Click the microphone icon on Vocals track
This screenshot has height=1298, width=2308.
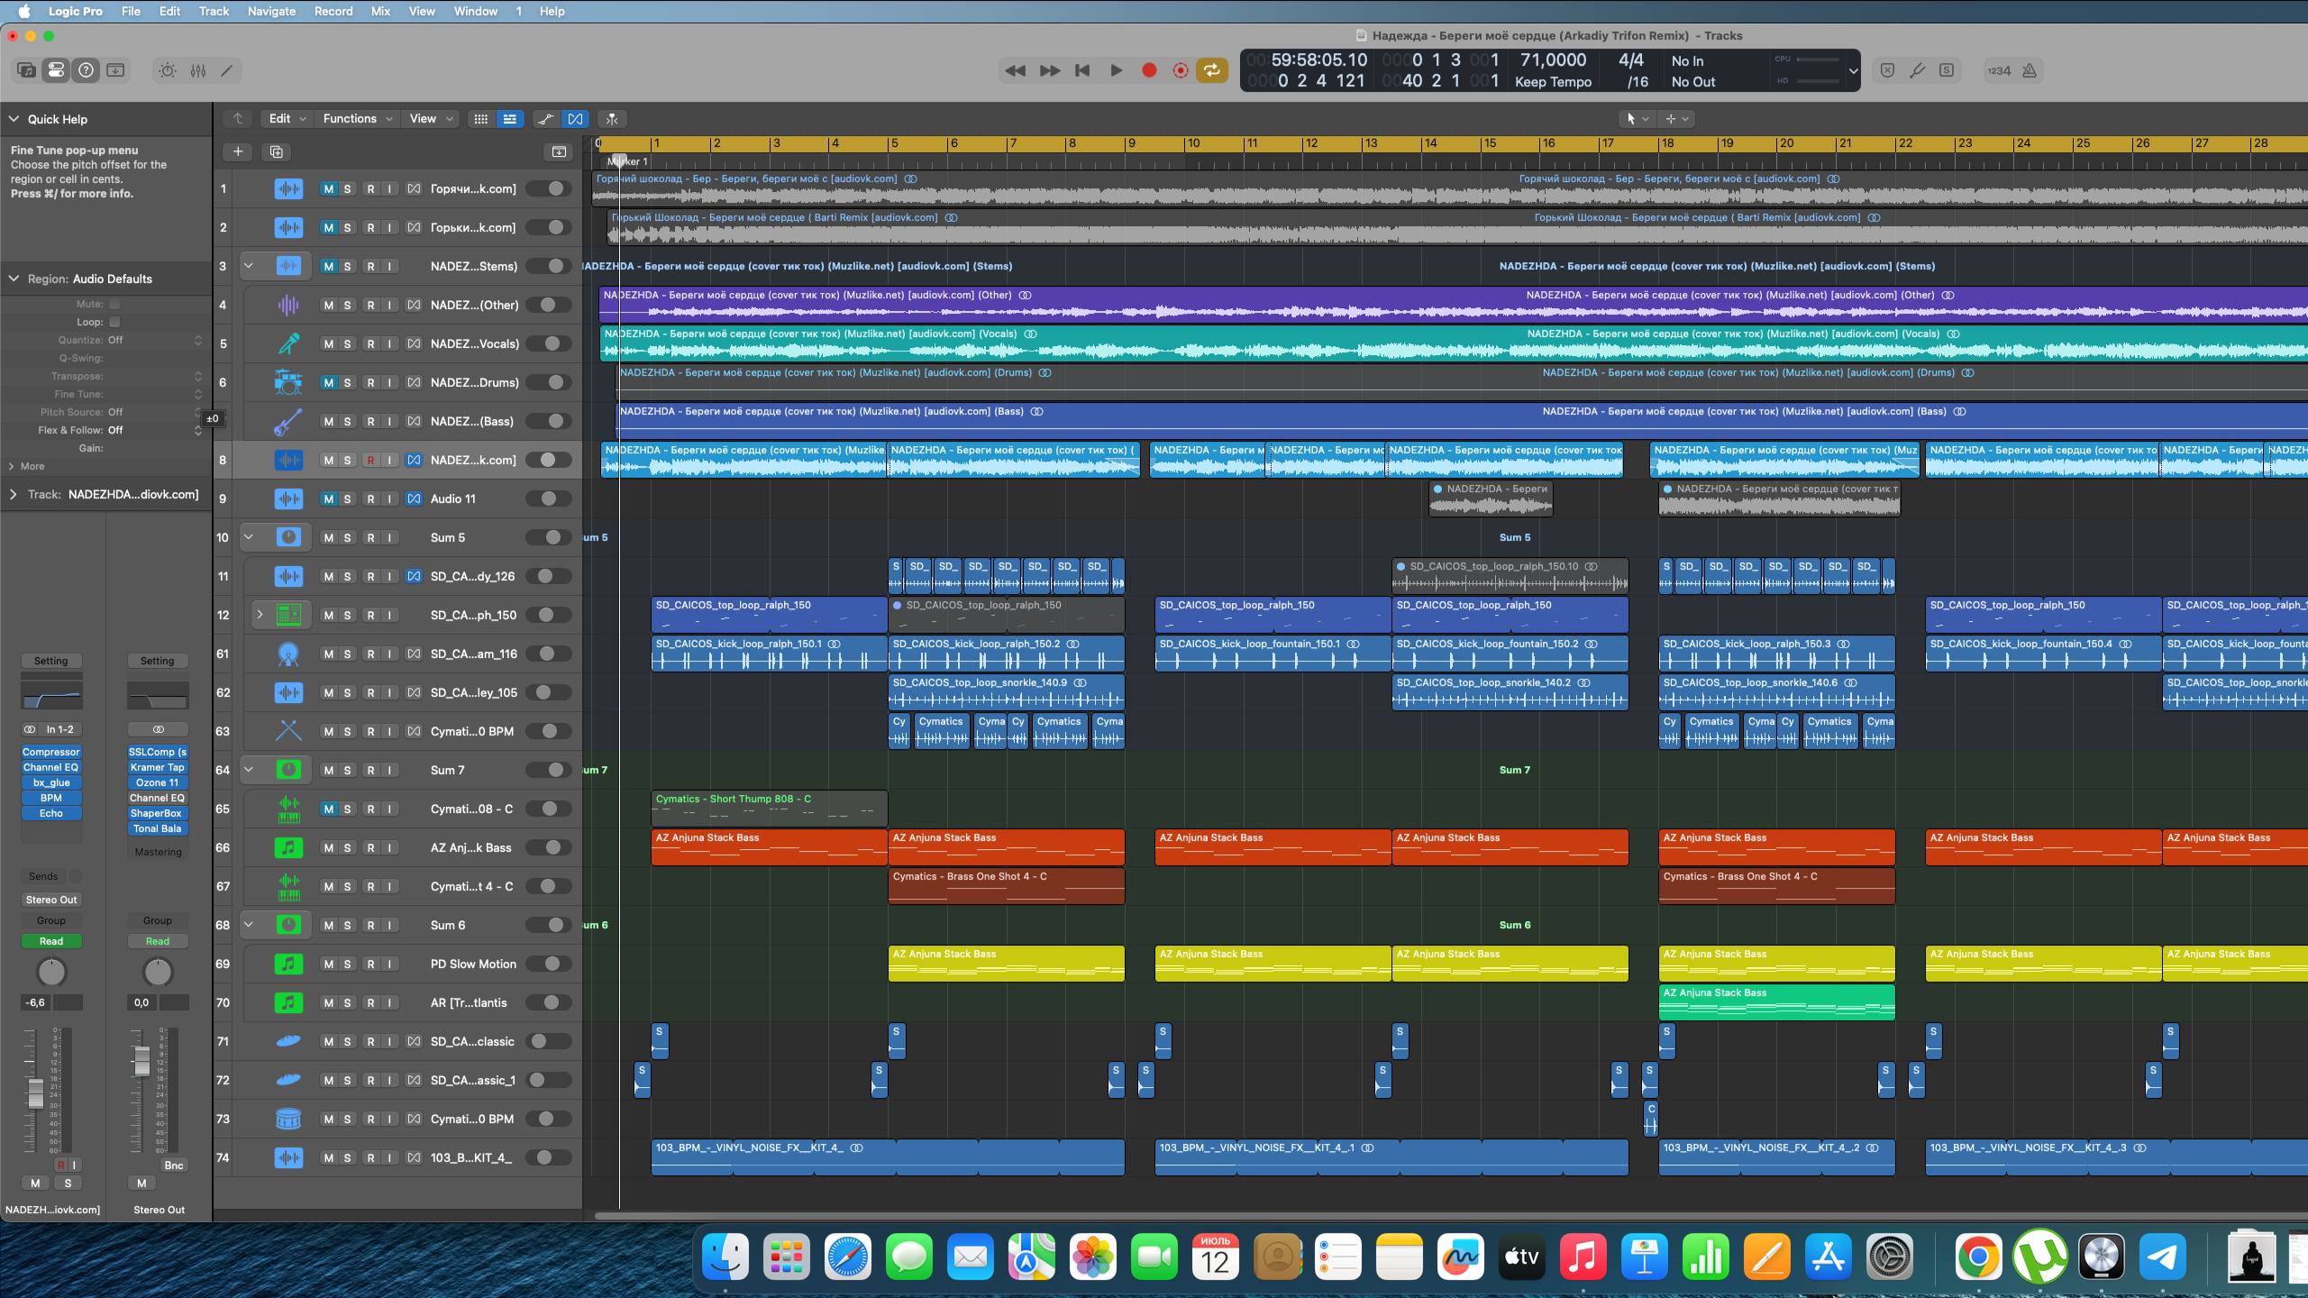(x=288, y=343)
